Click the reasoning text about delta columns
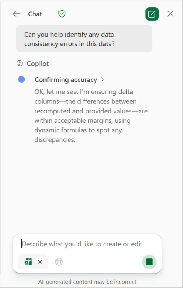This screenshot has width=183, height=288. [91, 116]
